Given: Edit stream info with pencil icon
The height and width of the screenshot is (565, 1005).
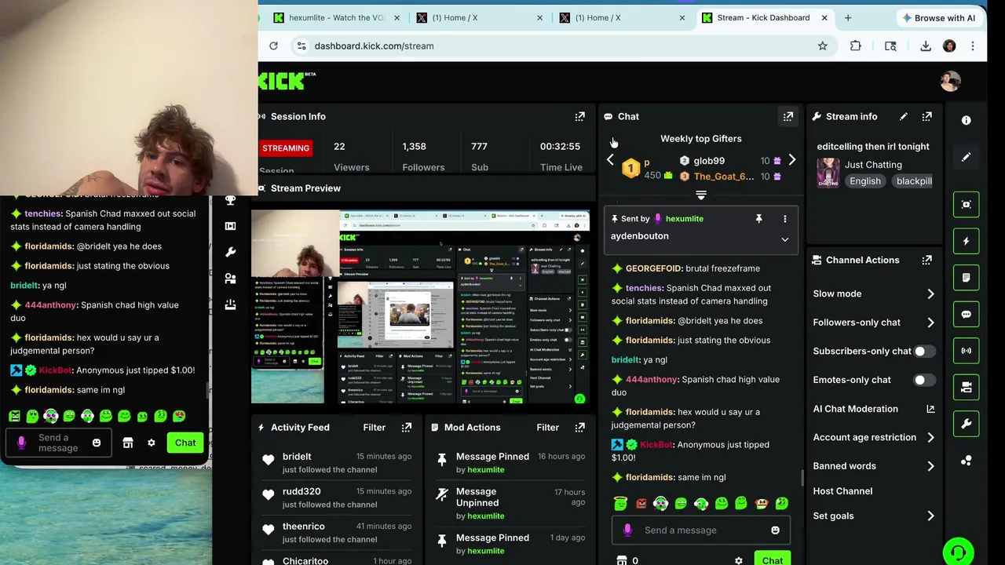Looking at the screenshot, I should click(903, 116).
